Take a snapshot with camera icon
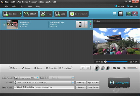Screen dimensions: 140x96 pyautogui.click(x=114, y=68)
